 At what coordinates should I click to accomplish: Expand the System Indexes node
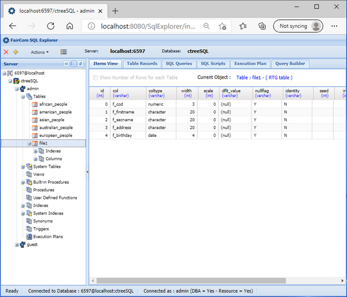tap(23, 214)
